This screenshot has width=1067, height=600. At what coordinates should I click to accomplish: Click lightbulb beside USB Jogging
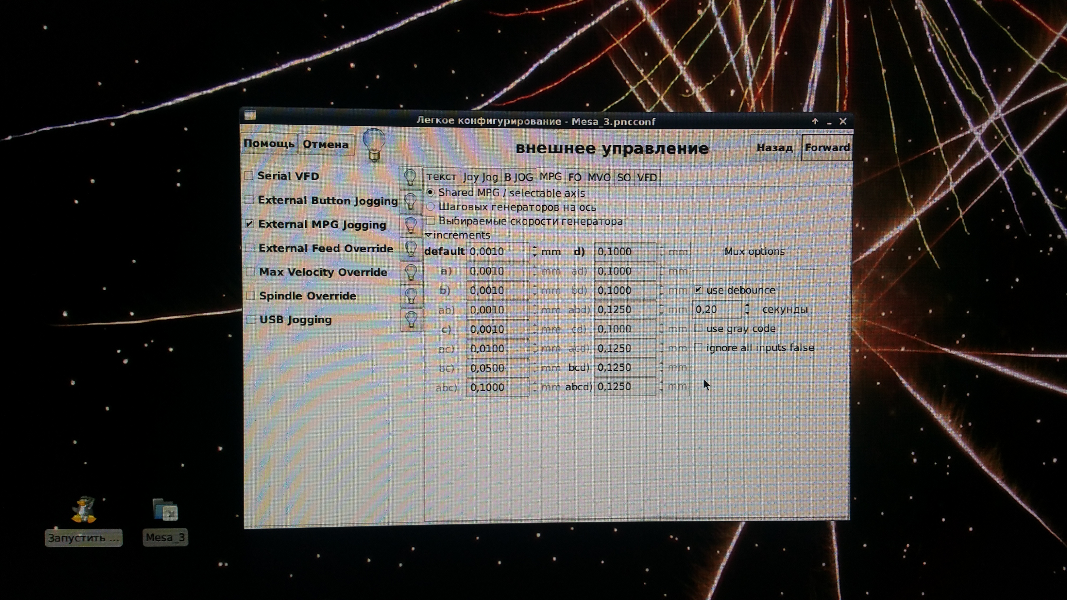pos(411,320)
